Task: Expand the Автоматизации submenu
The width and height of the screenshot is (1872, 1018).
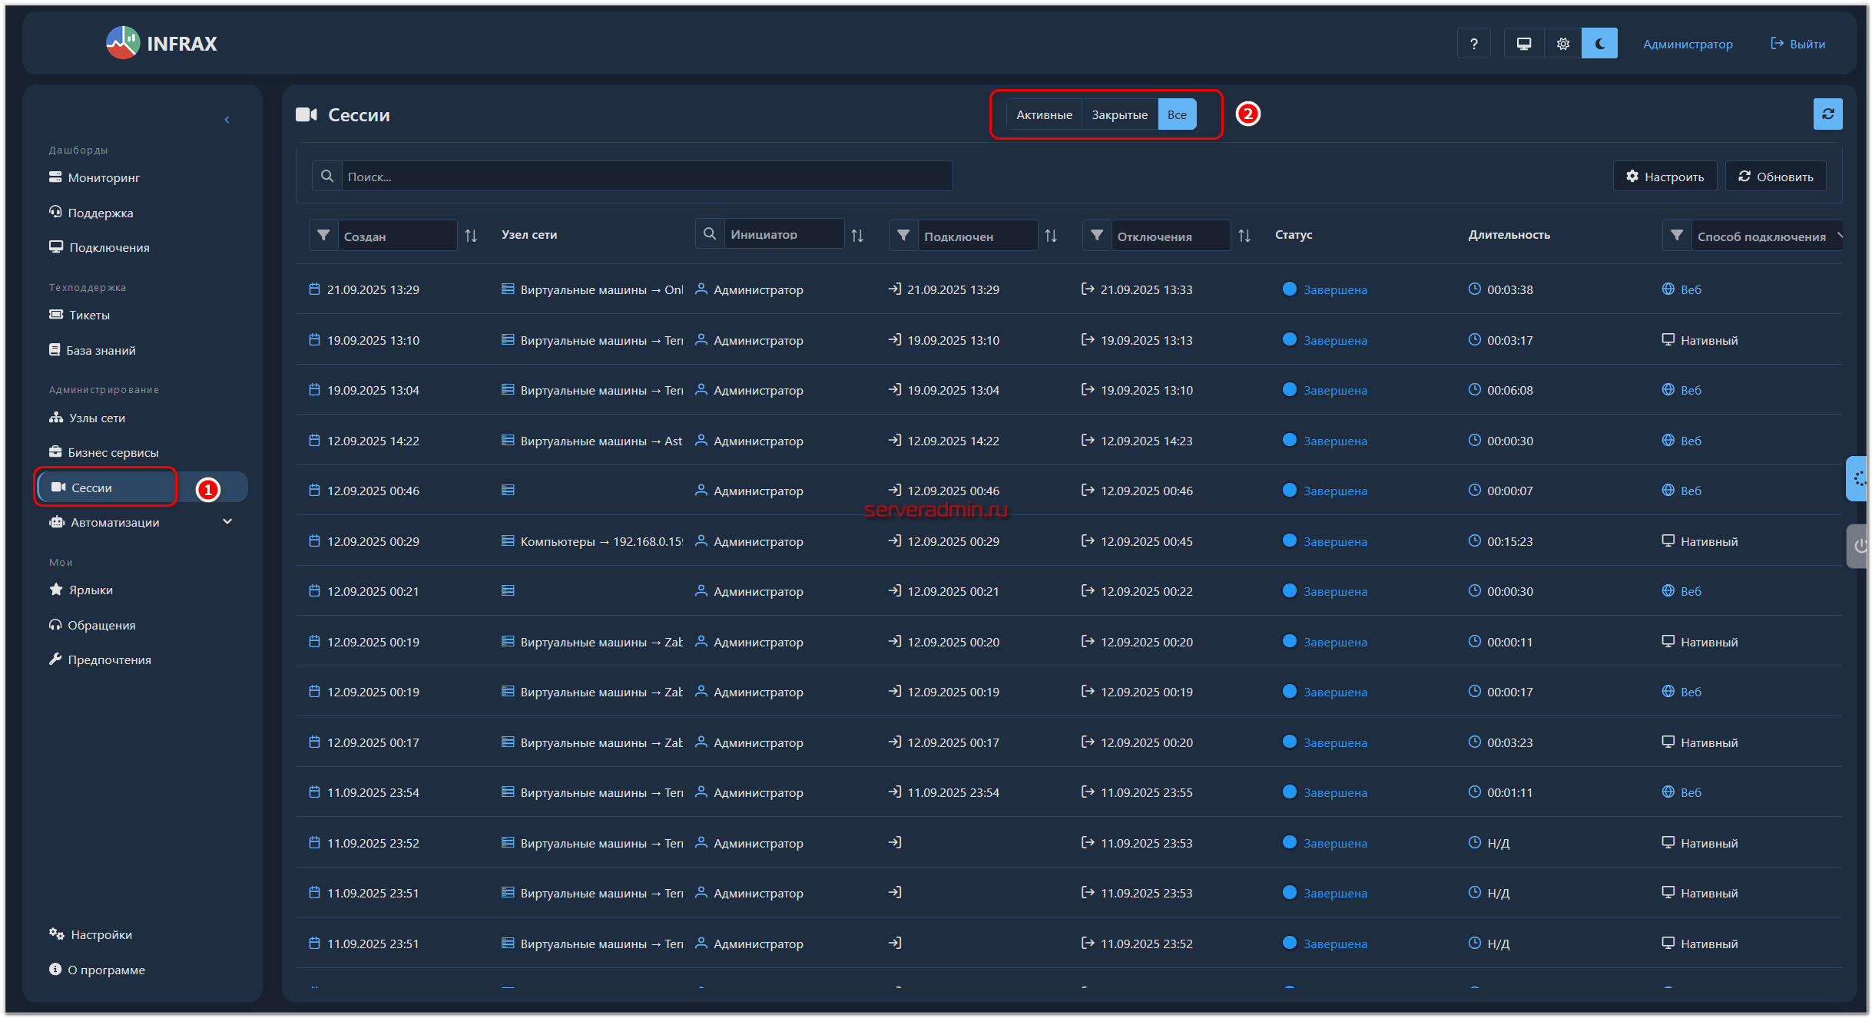Action: coord(227,522)
